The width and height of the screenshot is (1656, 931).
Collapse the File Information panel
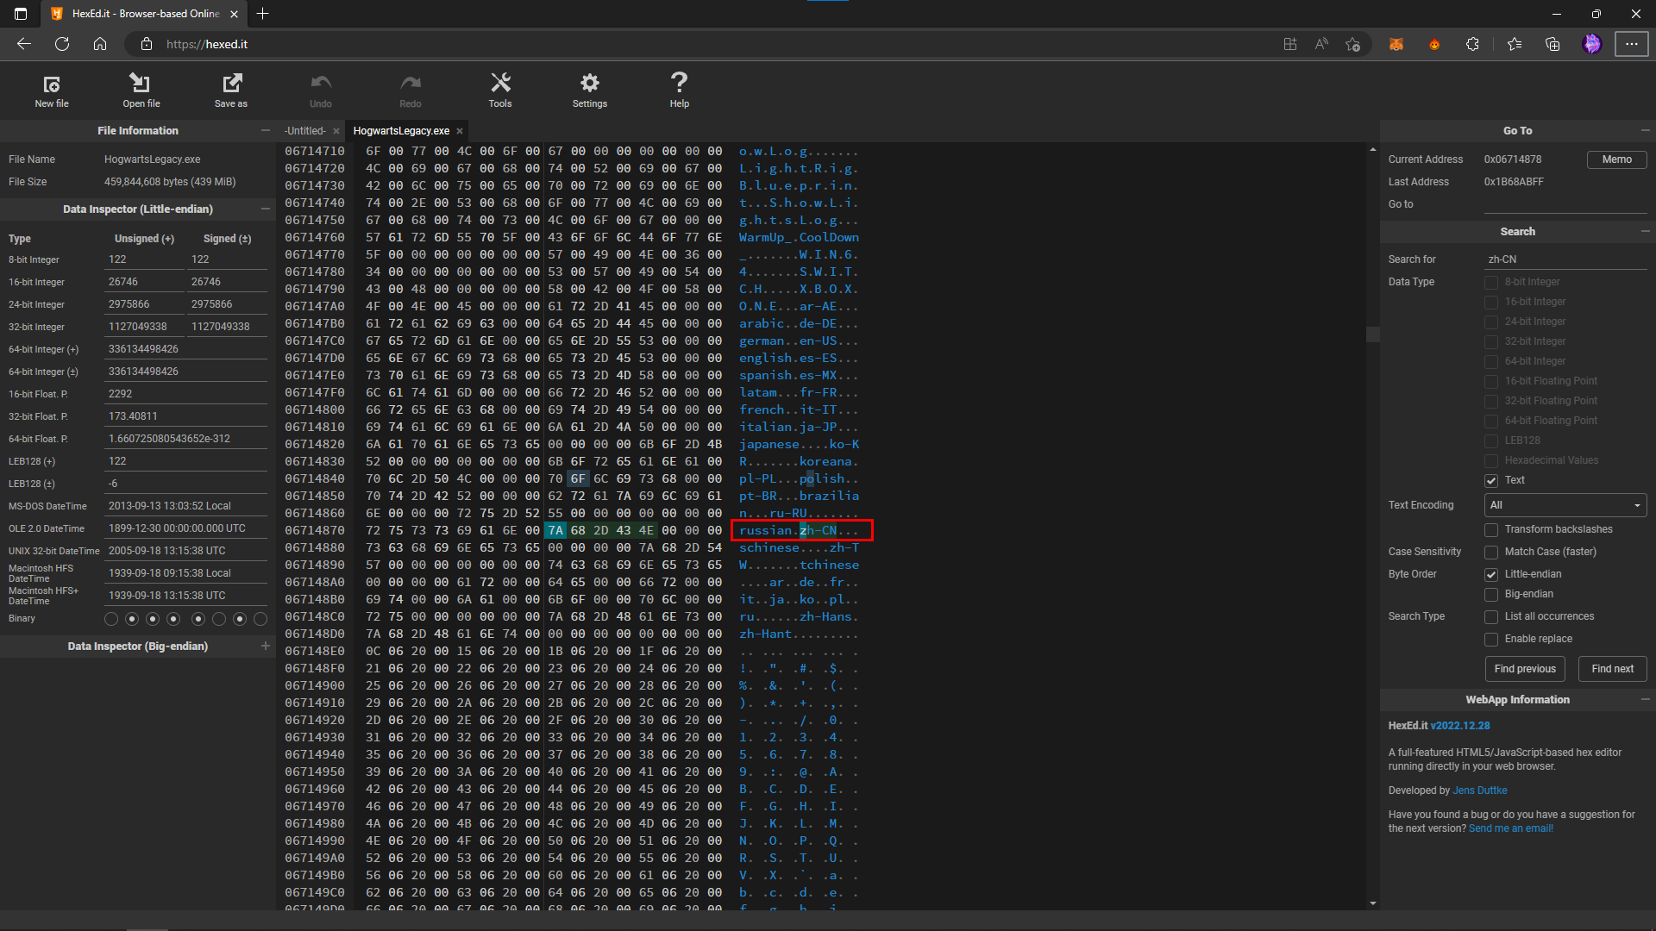[265, 130]
